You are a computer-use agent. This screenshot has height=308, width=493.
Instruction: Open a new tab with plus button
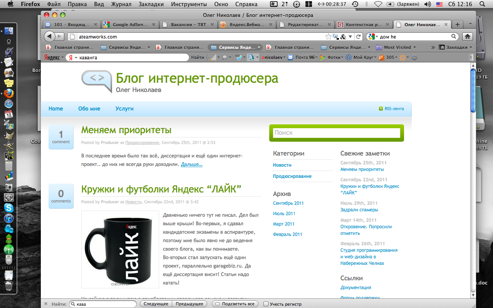pyautogui.click(x=458, y=25)
